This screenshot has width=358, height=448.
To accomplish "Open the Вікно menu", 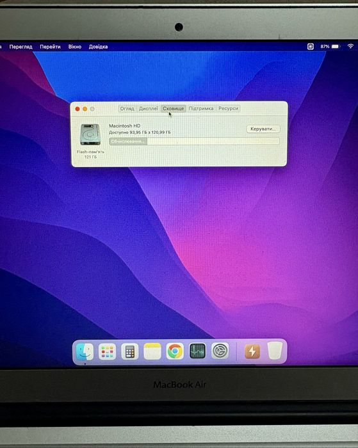I will coord(75,47).
